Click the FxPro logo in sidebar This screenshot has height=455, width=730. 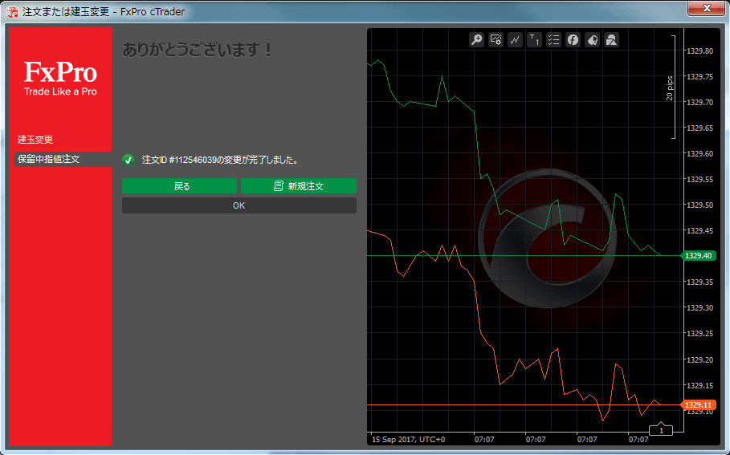60,79
